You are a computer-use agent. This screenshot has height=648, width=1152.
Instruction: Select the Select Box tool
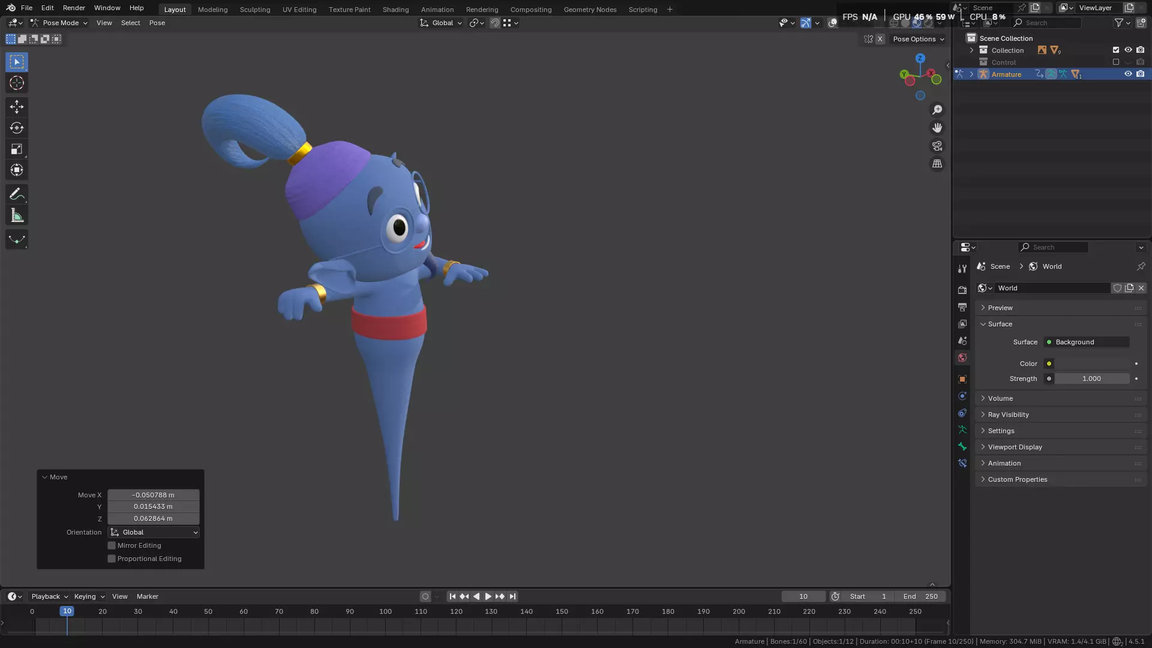point(17,62)
